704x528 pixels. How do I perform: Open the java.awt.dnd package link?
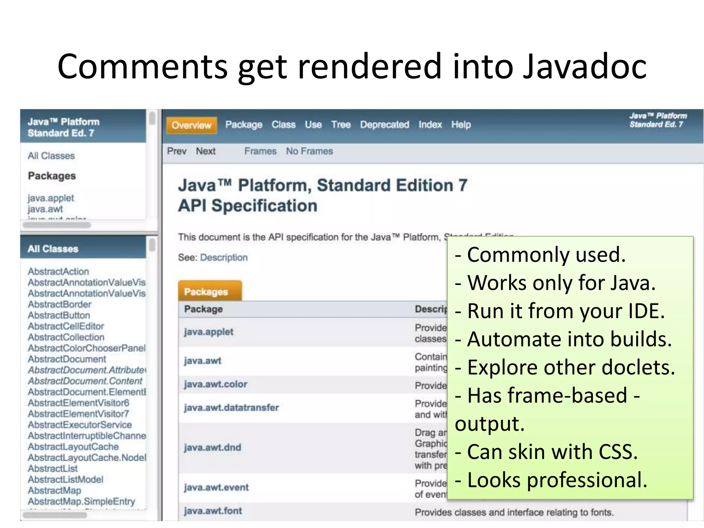(212, 448)
